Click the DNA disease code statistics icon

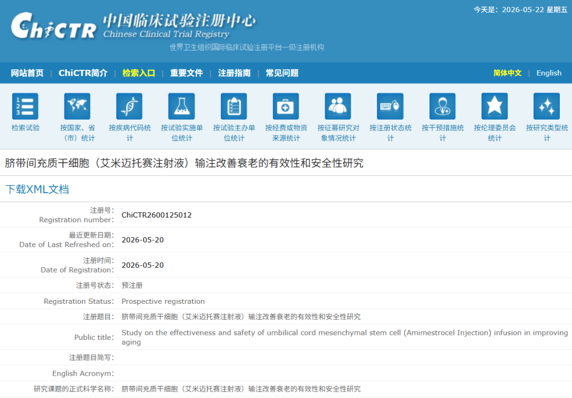pyautogui.click(x=130, y=106)
